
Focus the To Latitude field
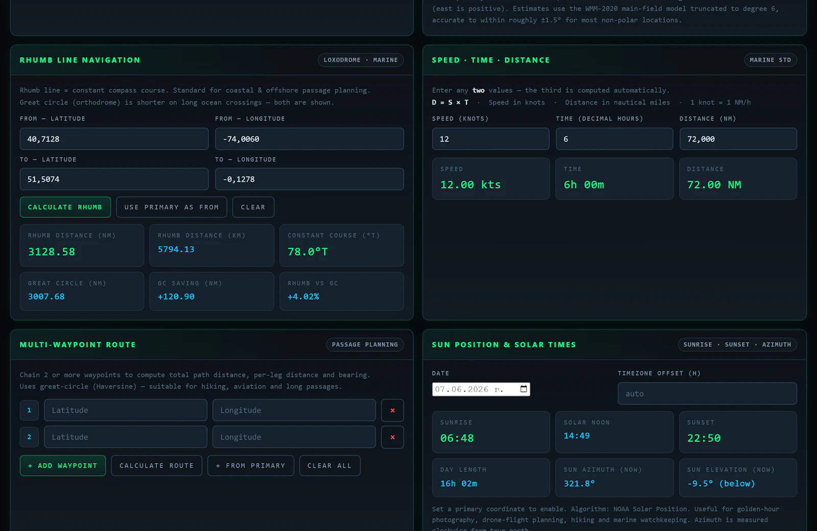(114, 179)
